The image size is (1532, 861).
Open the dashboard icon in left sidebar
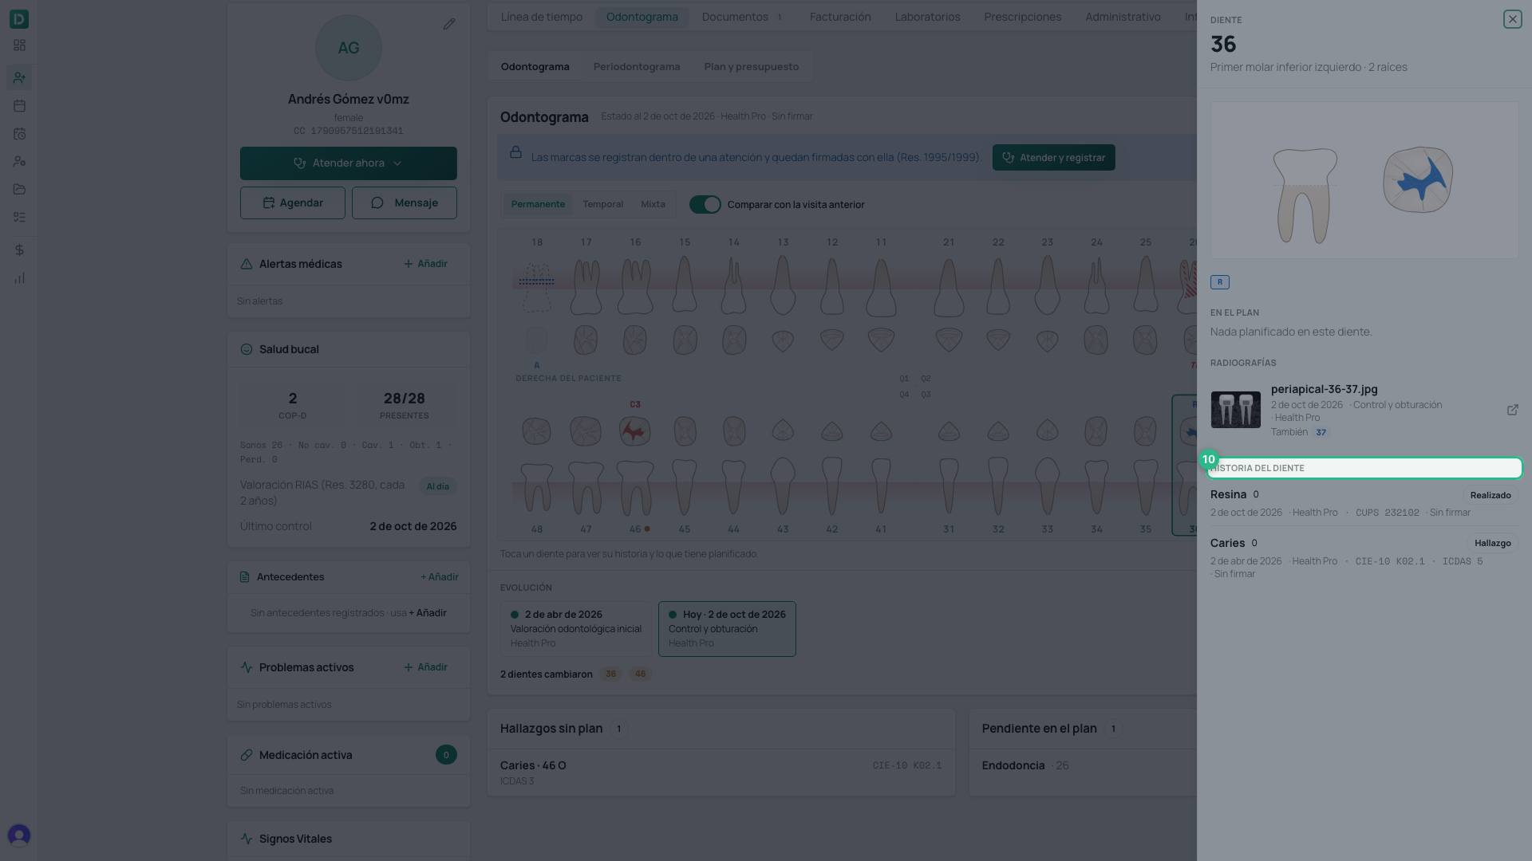[x=19, y=45]
